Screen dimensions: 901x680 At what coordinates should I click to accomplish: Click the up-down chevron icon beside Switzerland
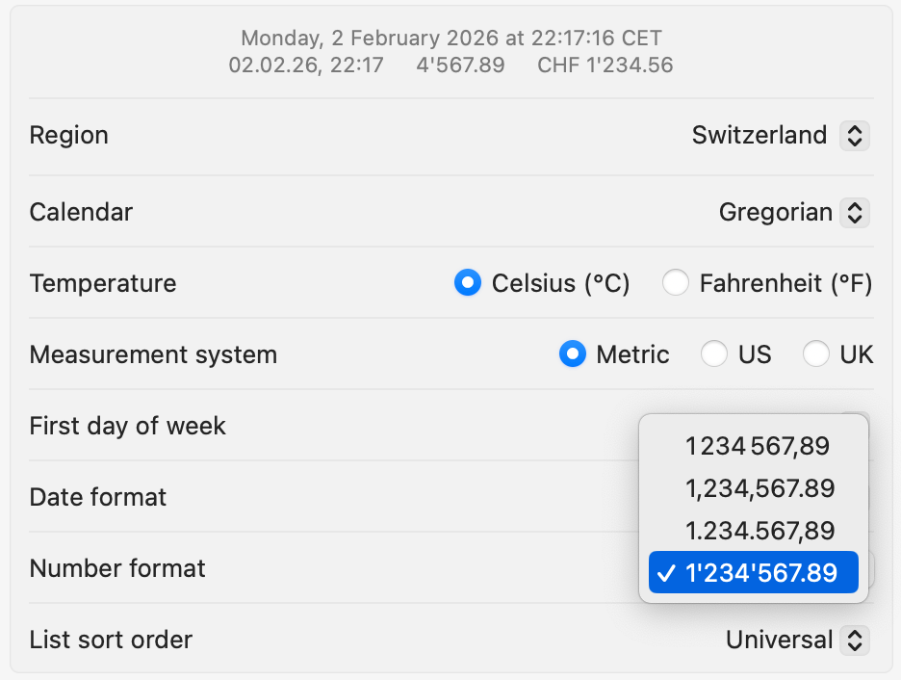pos(854,136)
